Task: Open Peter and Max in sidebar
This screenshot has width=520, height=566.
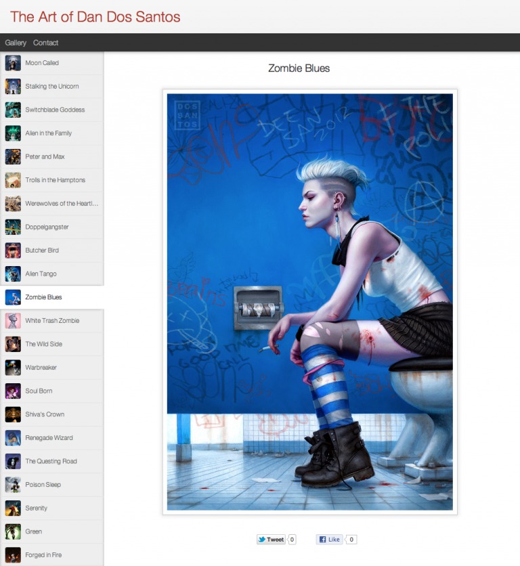Action: [x=45, y=156]
